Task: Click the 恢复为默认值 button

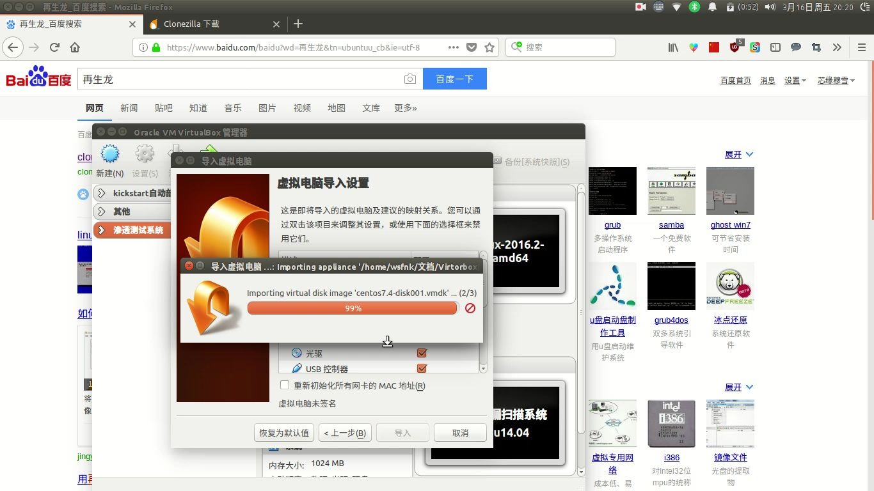Action: (x=284, y=433)
